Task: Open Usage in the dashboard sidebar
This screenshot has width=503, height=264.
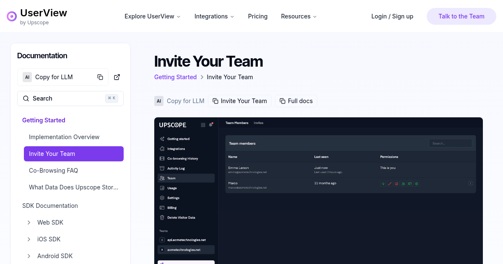Action: [186, 188]
